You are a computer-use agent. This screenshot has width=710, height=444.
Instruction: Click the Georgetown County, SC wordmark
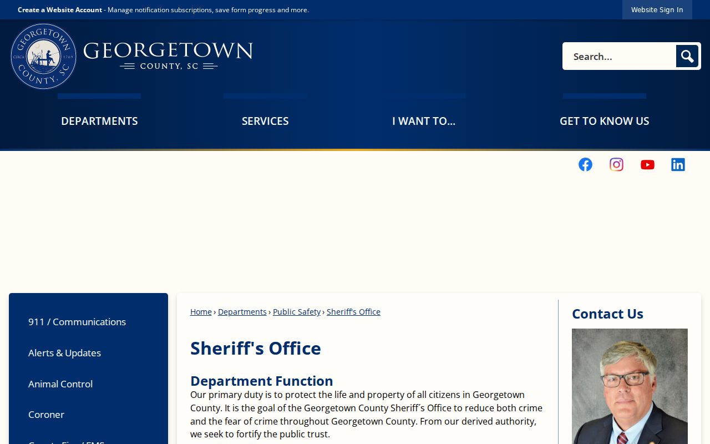pos(168,56)
